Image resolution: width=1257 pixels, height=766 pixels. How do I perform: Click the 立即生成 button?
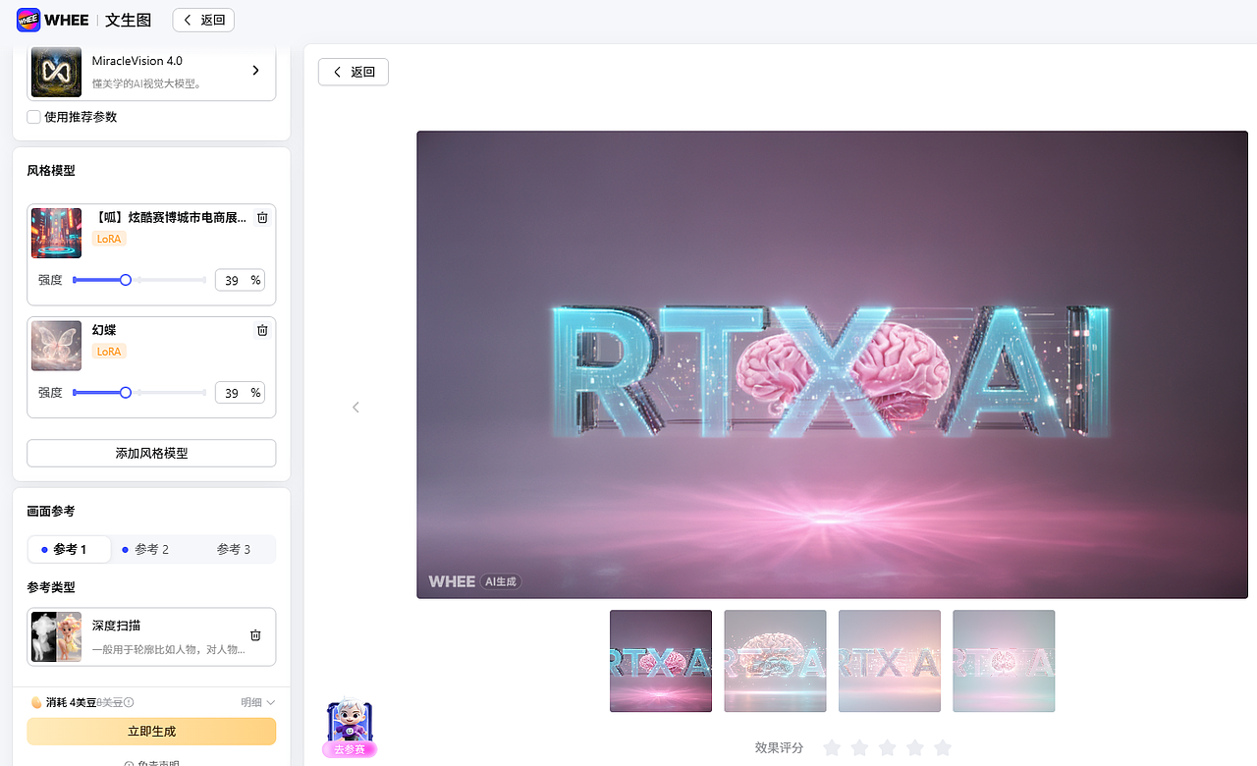151,732
